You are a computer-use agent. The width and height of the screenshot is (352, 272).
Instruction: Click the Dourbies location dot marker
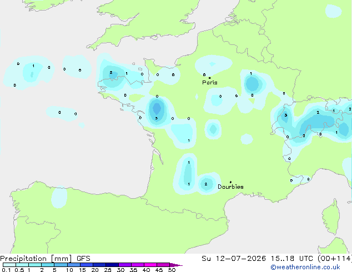(x=230, y=182)
